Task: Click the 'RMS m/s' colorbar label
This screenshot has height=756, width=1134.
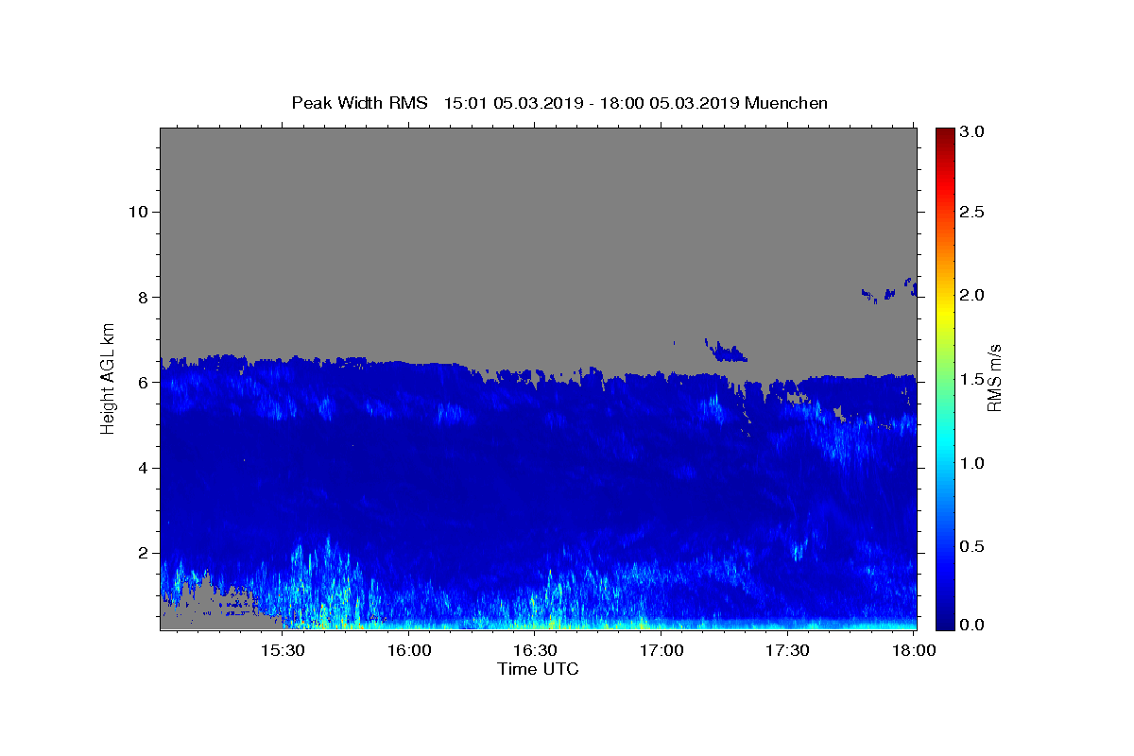Action: pos(993,378)
